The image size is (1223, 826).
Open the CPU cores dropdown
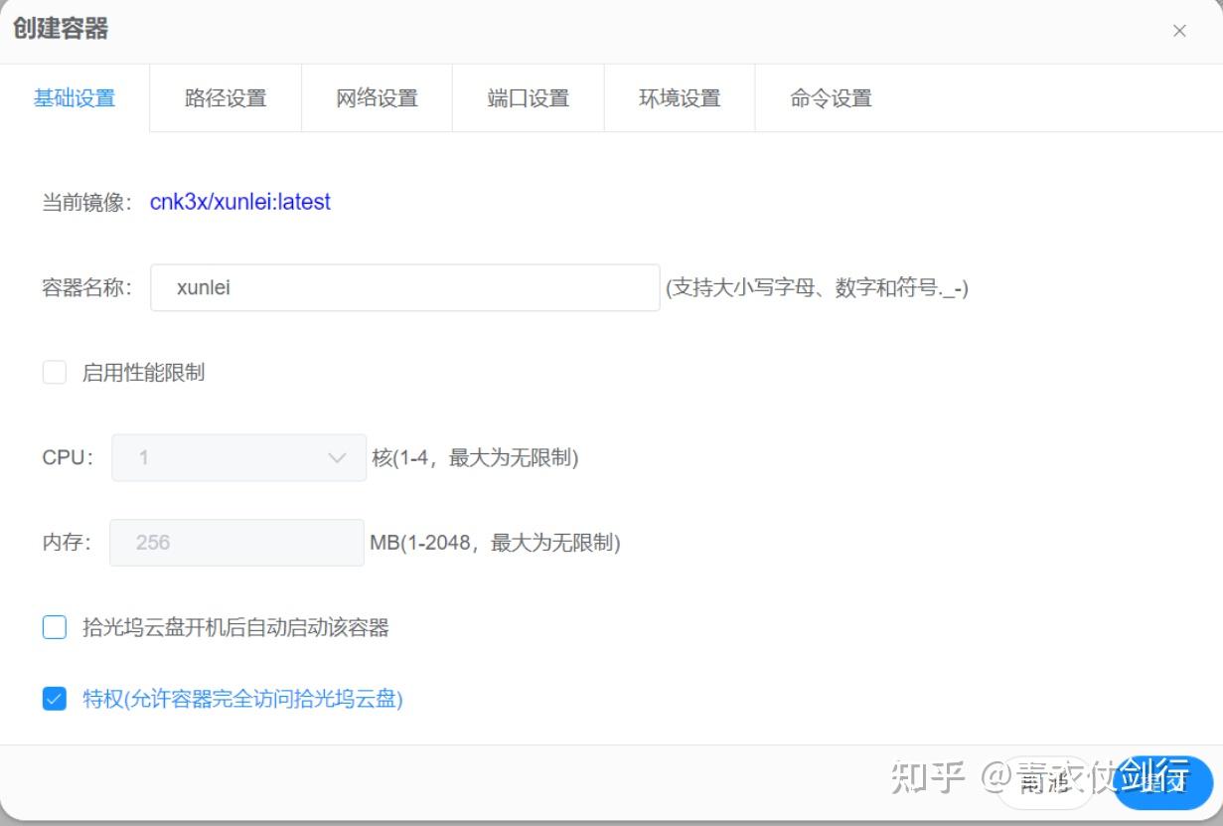238,457
